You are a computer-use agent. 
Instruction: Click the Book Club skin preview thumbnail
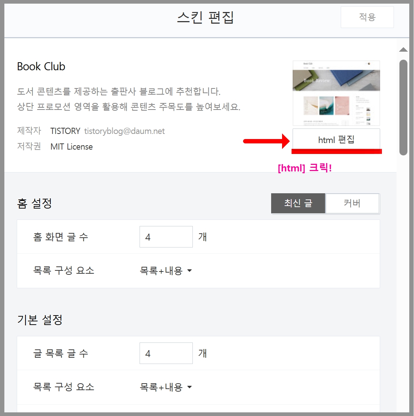336,93
